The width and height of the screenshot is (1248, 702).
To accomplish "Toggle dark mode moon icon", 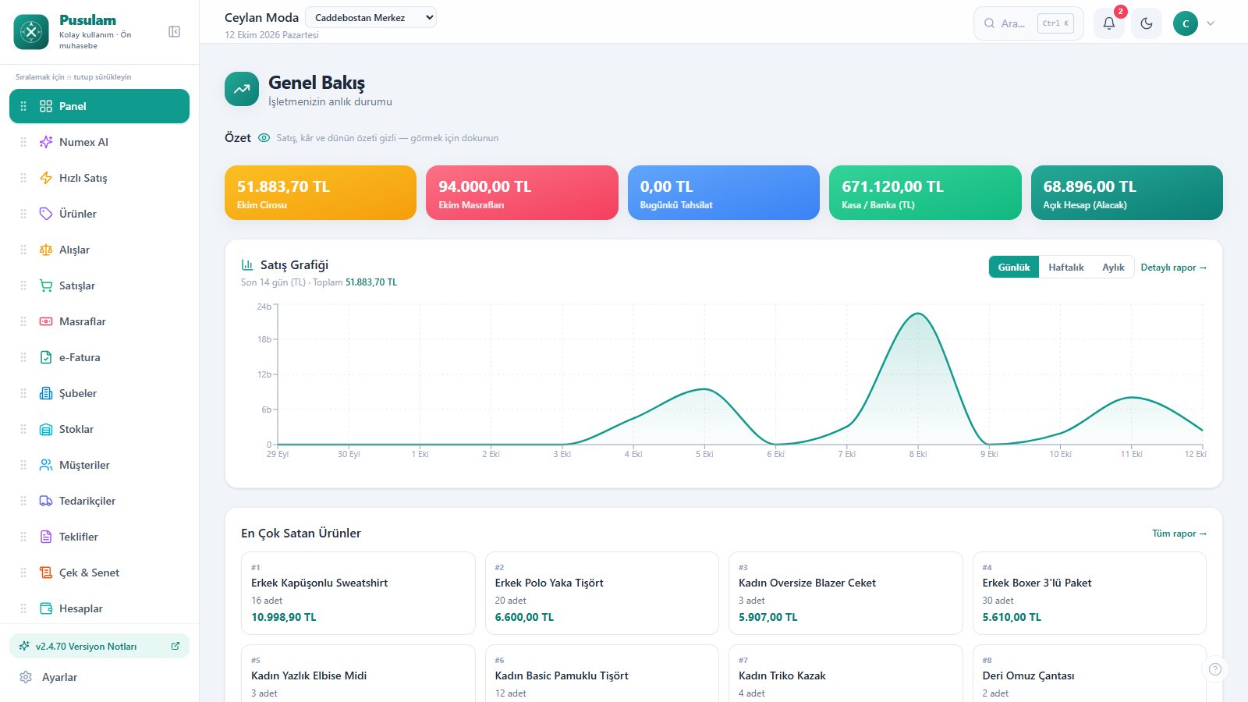I will click(1147, 23).
